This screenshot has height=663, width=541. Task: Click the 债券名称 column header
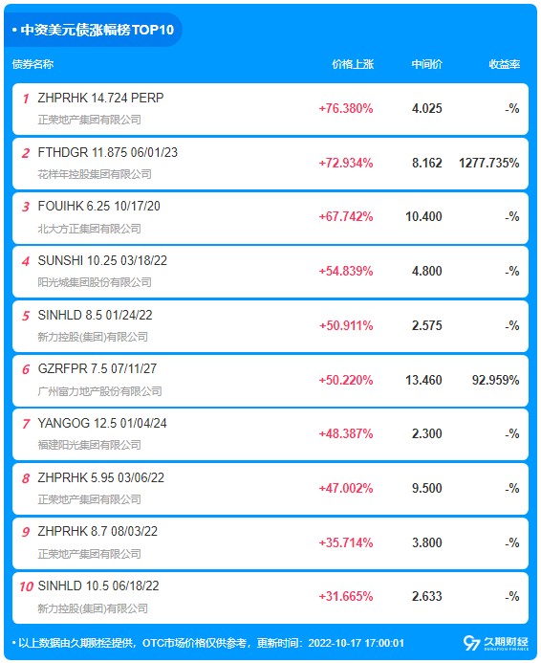(x=32, y=64)
